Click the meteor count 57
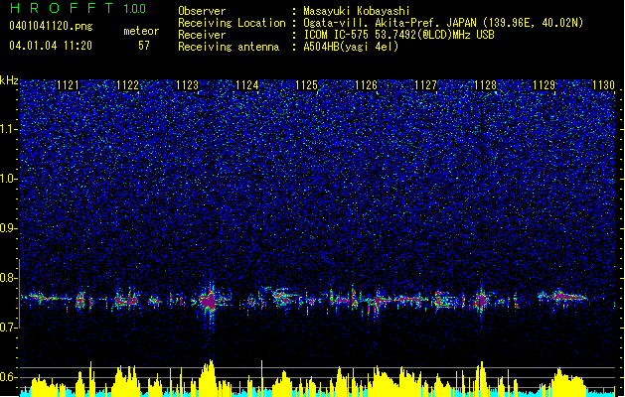The image size is (625, 397). (x=144, y=46)
